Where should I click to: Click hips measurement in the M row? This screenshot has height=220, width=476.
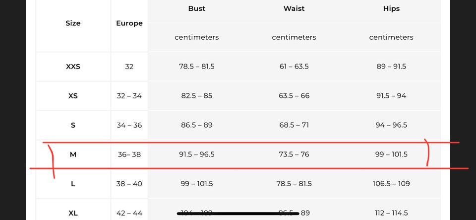click(391, 154)
